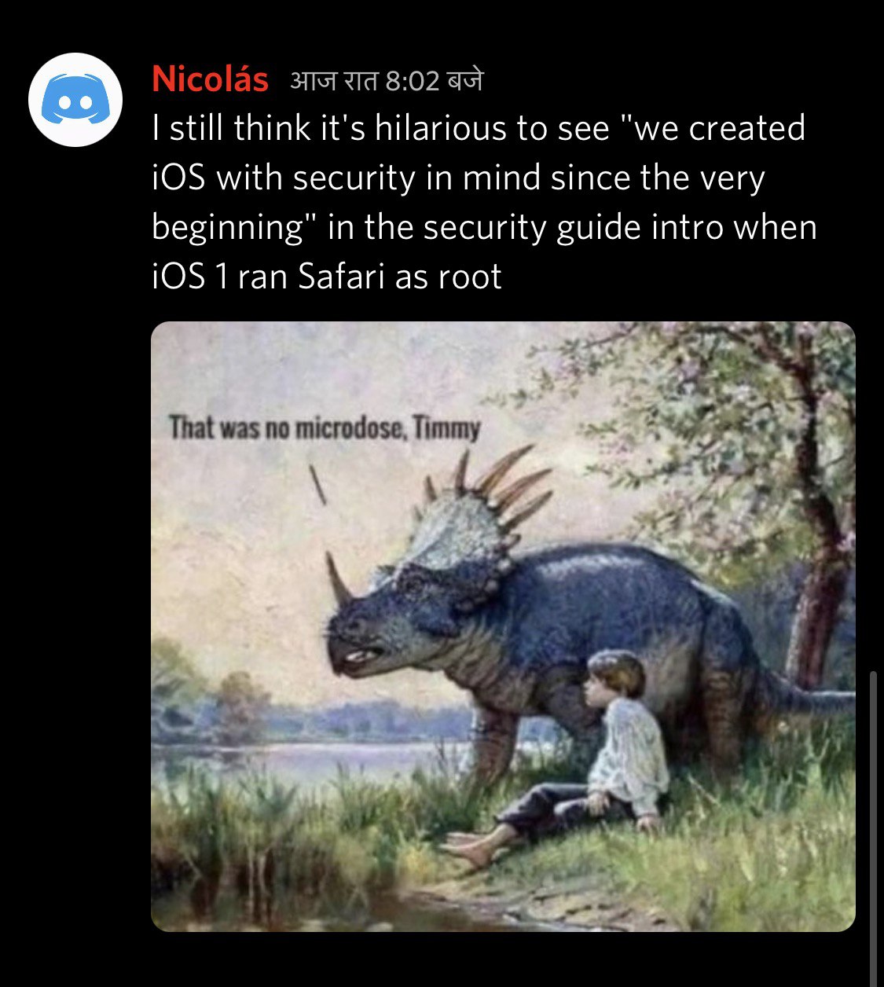884x987 pixels.
Task: Click the message timestamp showing 8:02
Action: pyautogui.click(x=387, y=81)
